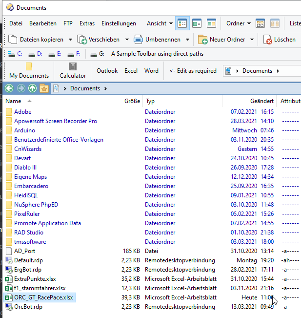Click the Löschen delete button
The image size is (301, 318).
(280, 40)
